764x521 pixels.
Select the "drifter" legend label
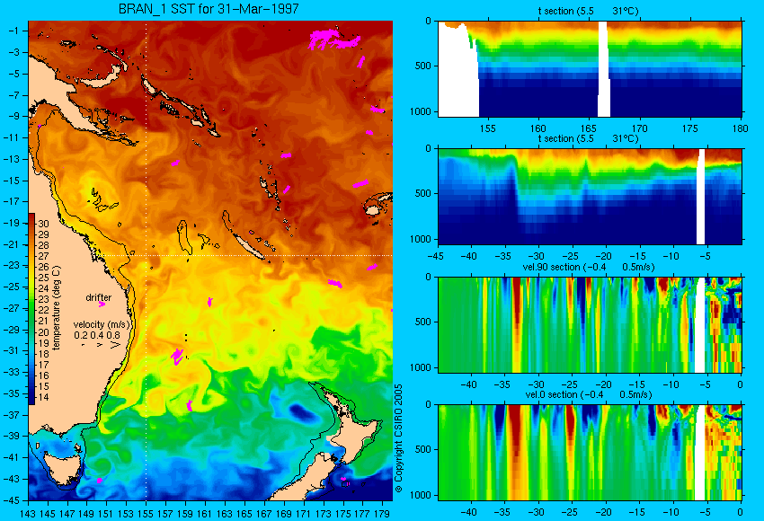click(99, 297)
